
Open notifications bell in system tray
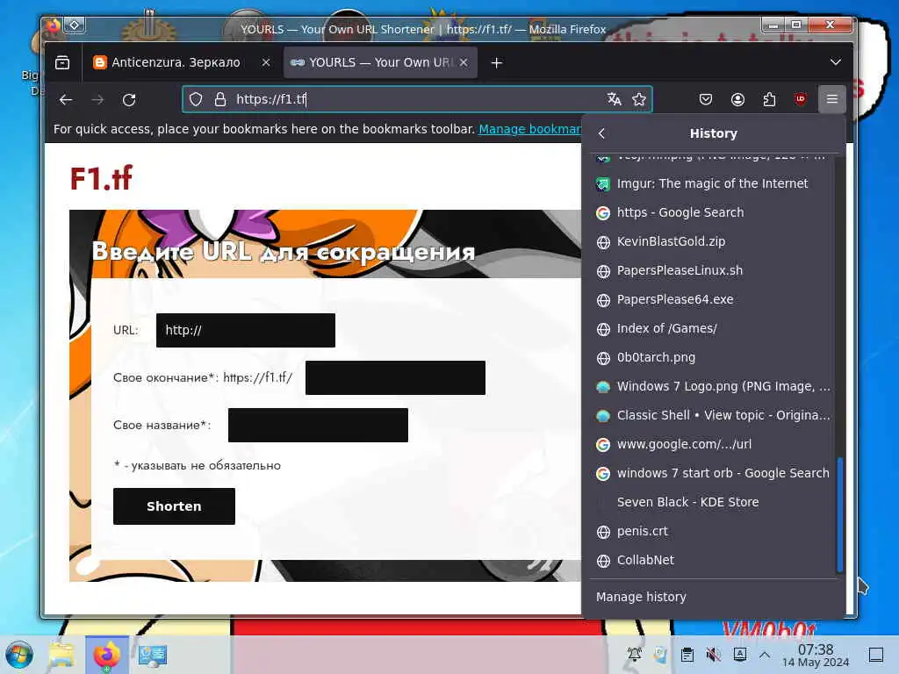coord(634,655)
